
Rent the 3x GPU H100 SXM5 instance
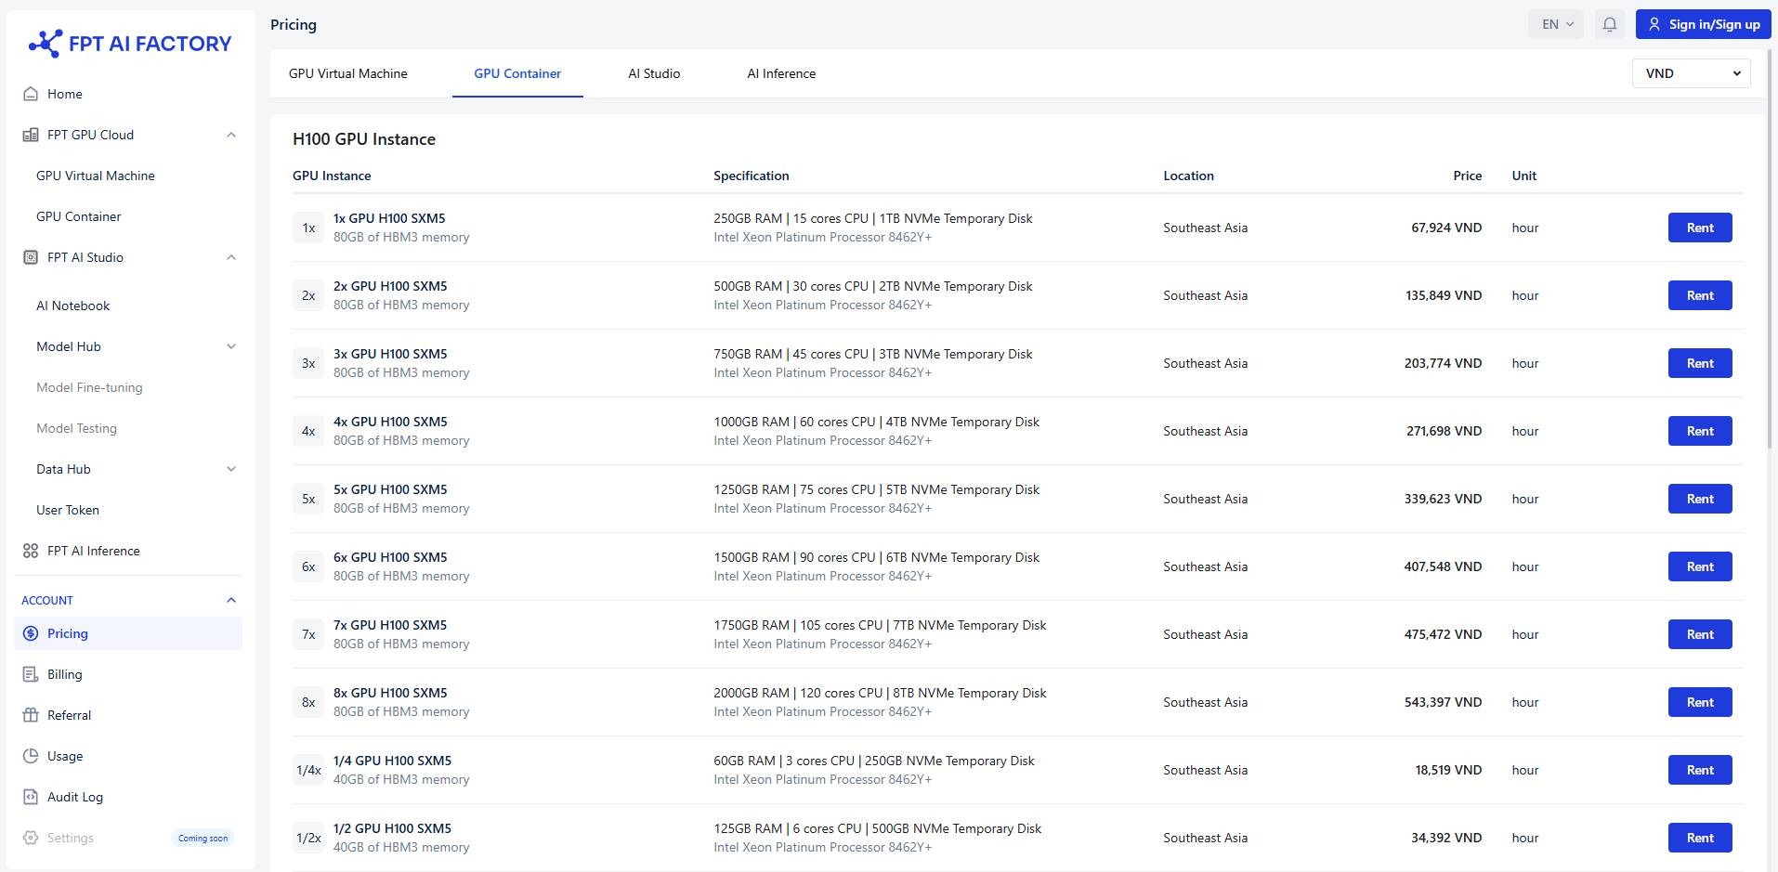(x=1700, y=363)
